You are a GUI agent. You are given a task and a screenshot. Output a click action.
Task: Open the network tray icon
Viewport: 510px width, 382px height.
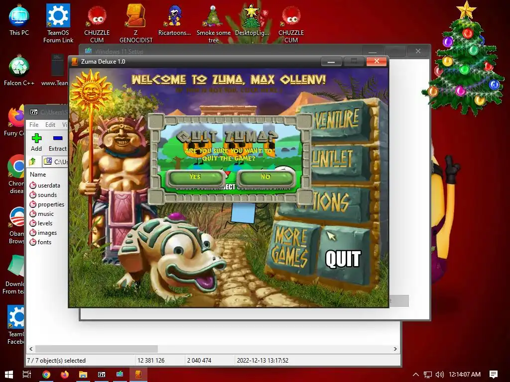(428, 375)
